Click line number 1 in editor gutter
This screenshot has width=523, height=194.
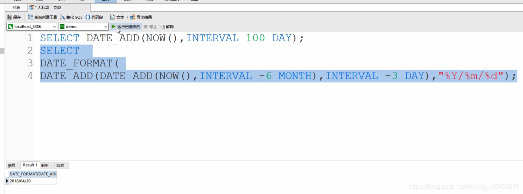coord(30,38)
